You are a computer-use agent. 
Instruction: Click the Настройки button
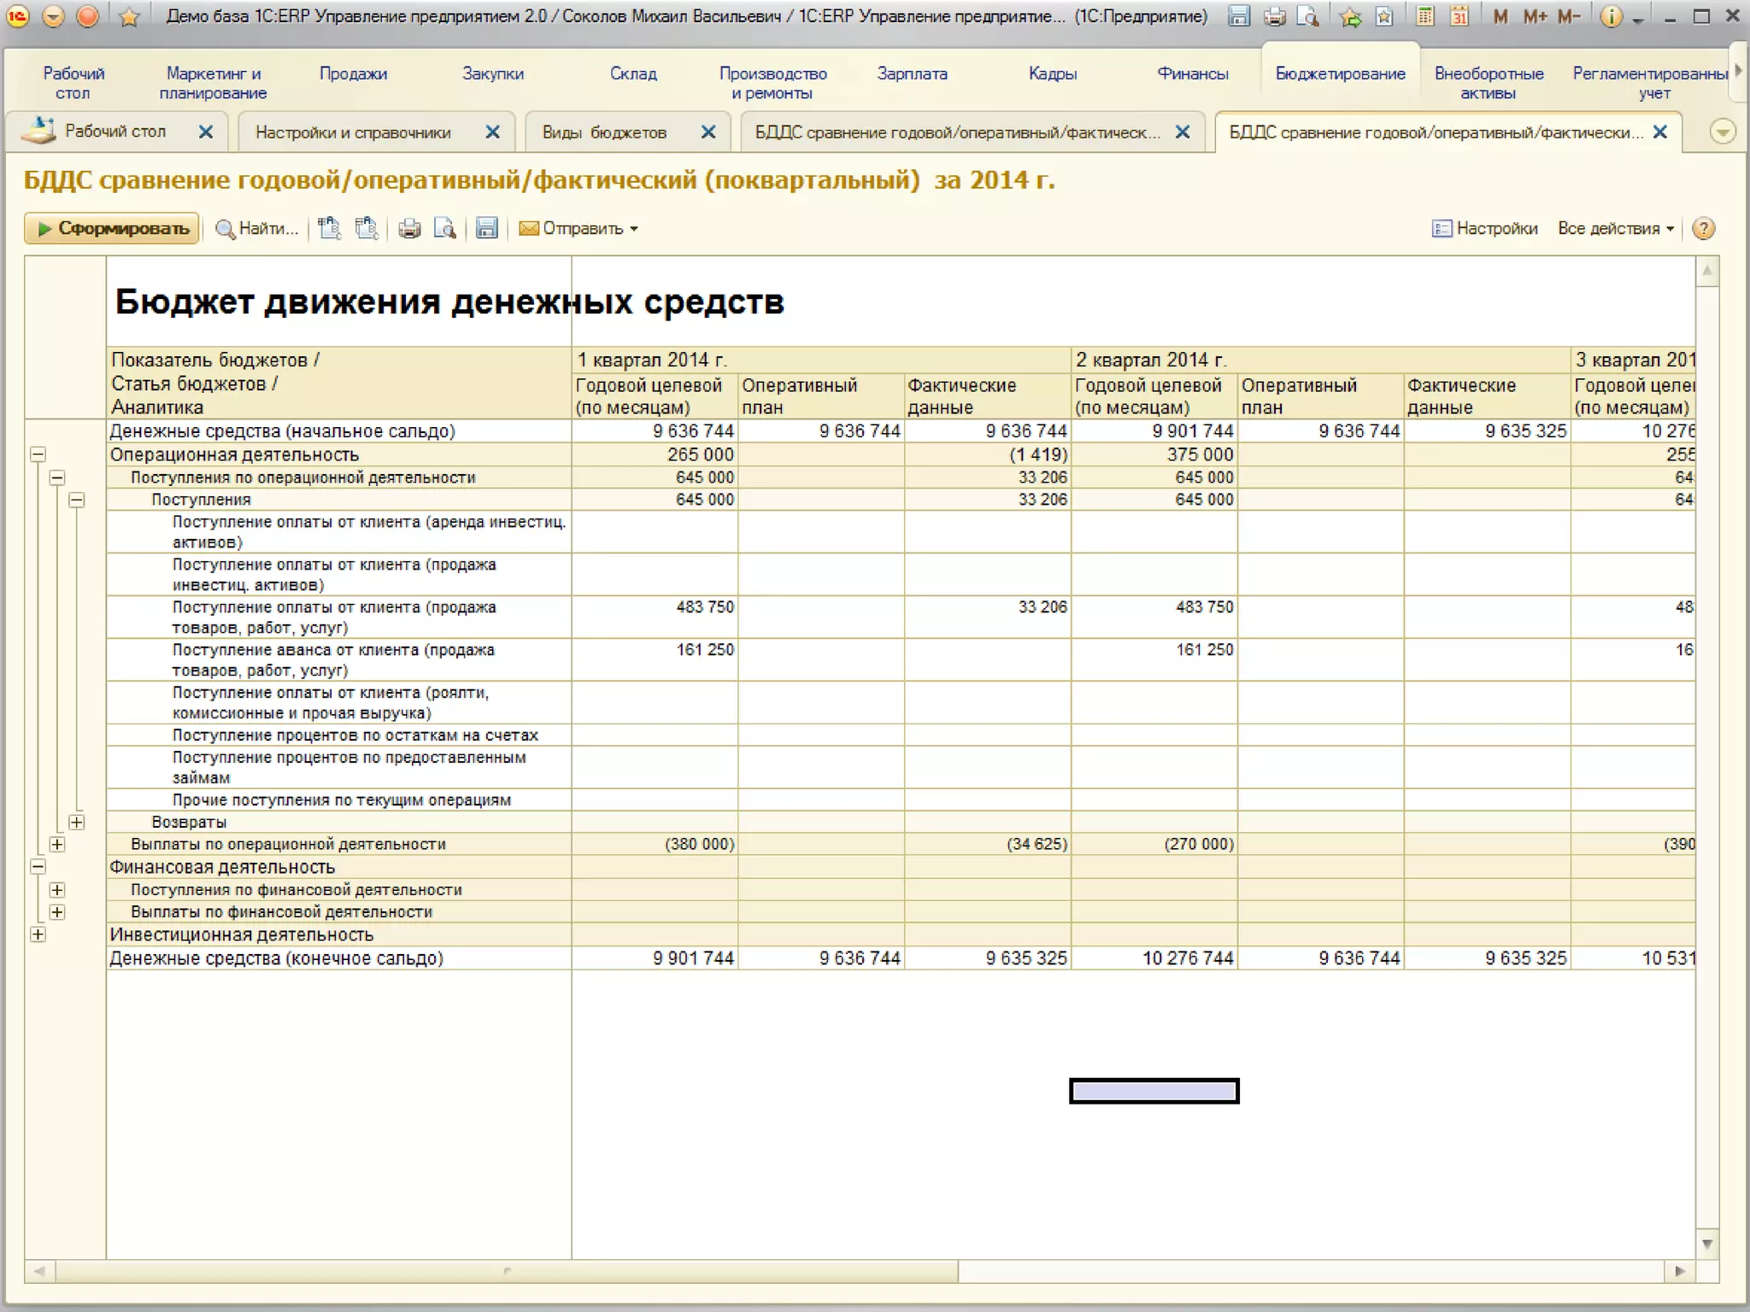[1485, 228]
